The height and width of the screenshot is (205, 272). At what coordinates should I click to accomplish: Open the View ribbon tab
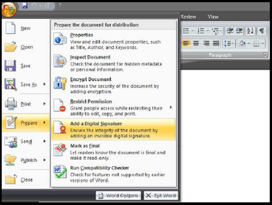(213, 17)
